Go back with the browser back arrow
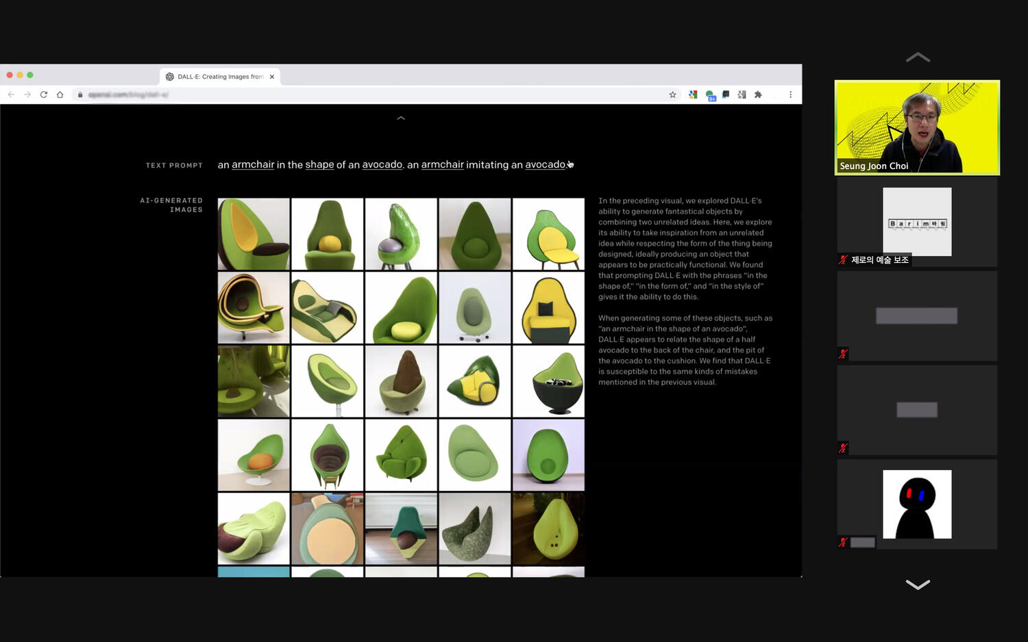The width and height of the screenshot is (1028, 642). 11,94
